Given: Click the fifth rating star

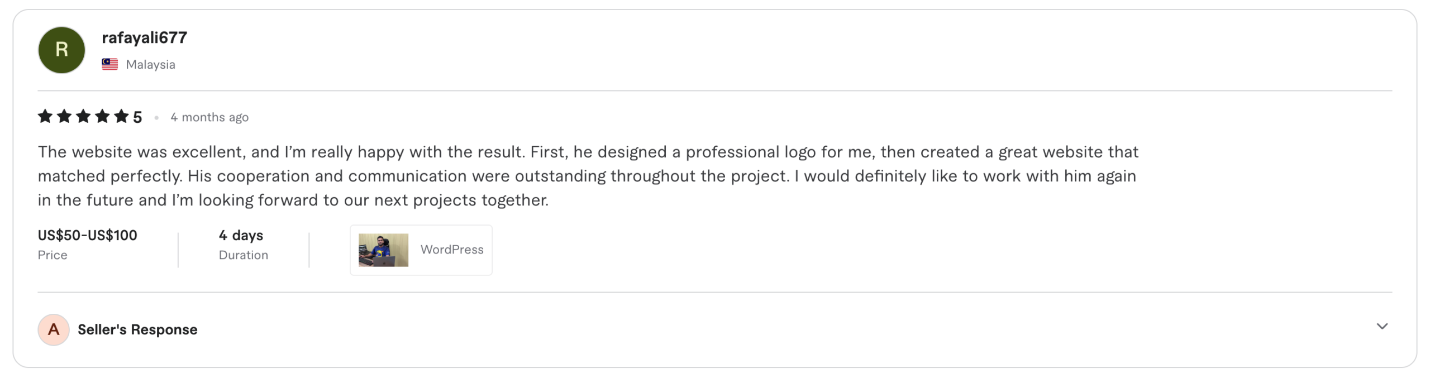Looking at the screenshot, I should [x=121, y=116].
